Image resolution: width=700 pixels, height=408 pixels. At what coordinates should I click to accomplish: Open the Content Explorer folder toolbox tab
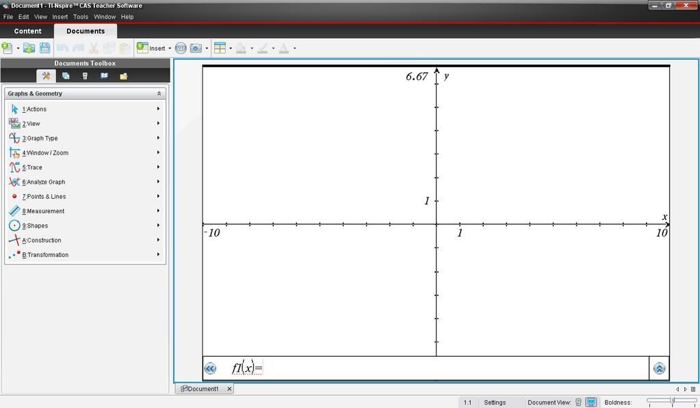tap(124, 76)
